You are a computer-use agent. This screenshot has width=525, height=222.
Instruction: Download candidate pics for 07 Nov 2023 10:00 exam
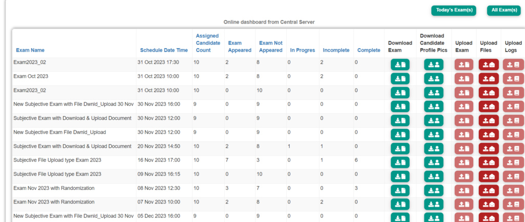[434, 204]
